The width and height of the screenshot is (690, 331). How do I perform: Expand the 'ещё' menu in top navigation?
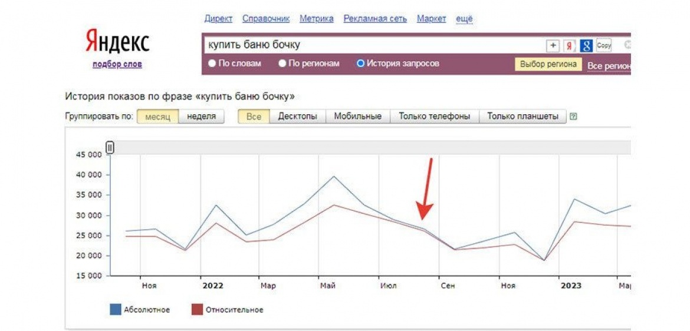[464, 19]
